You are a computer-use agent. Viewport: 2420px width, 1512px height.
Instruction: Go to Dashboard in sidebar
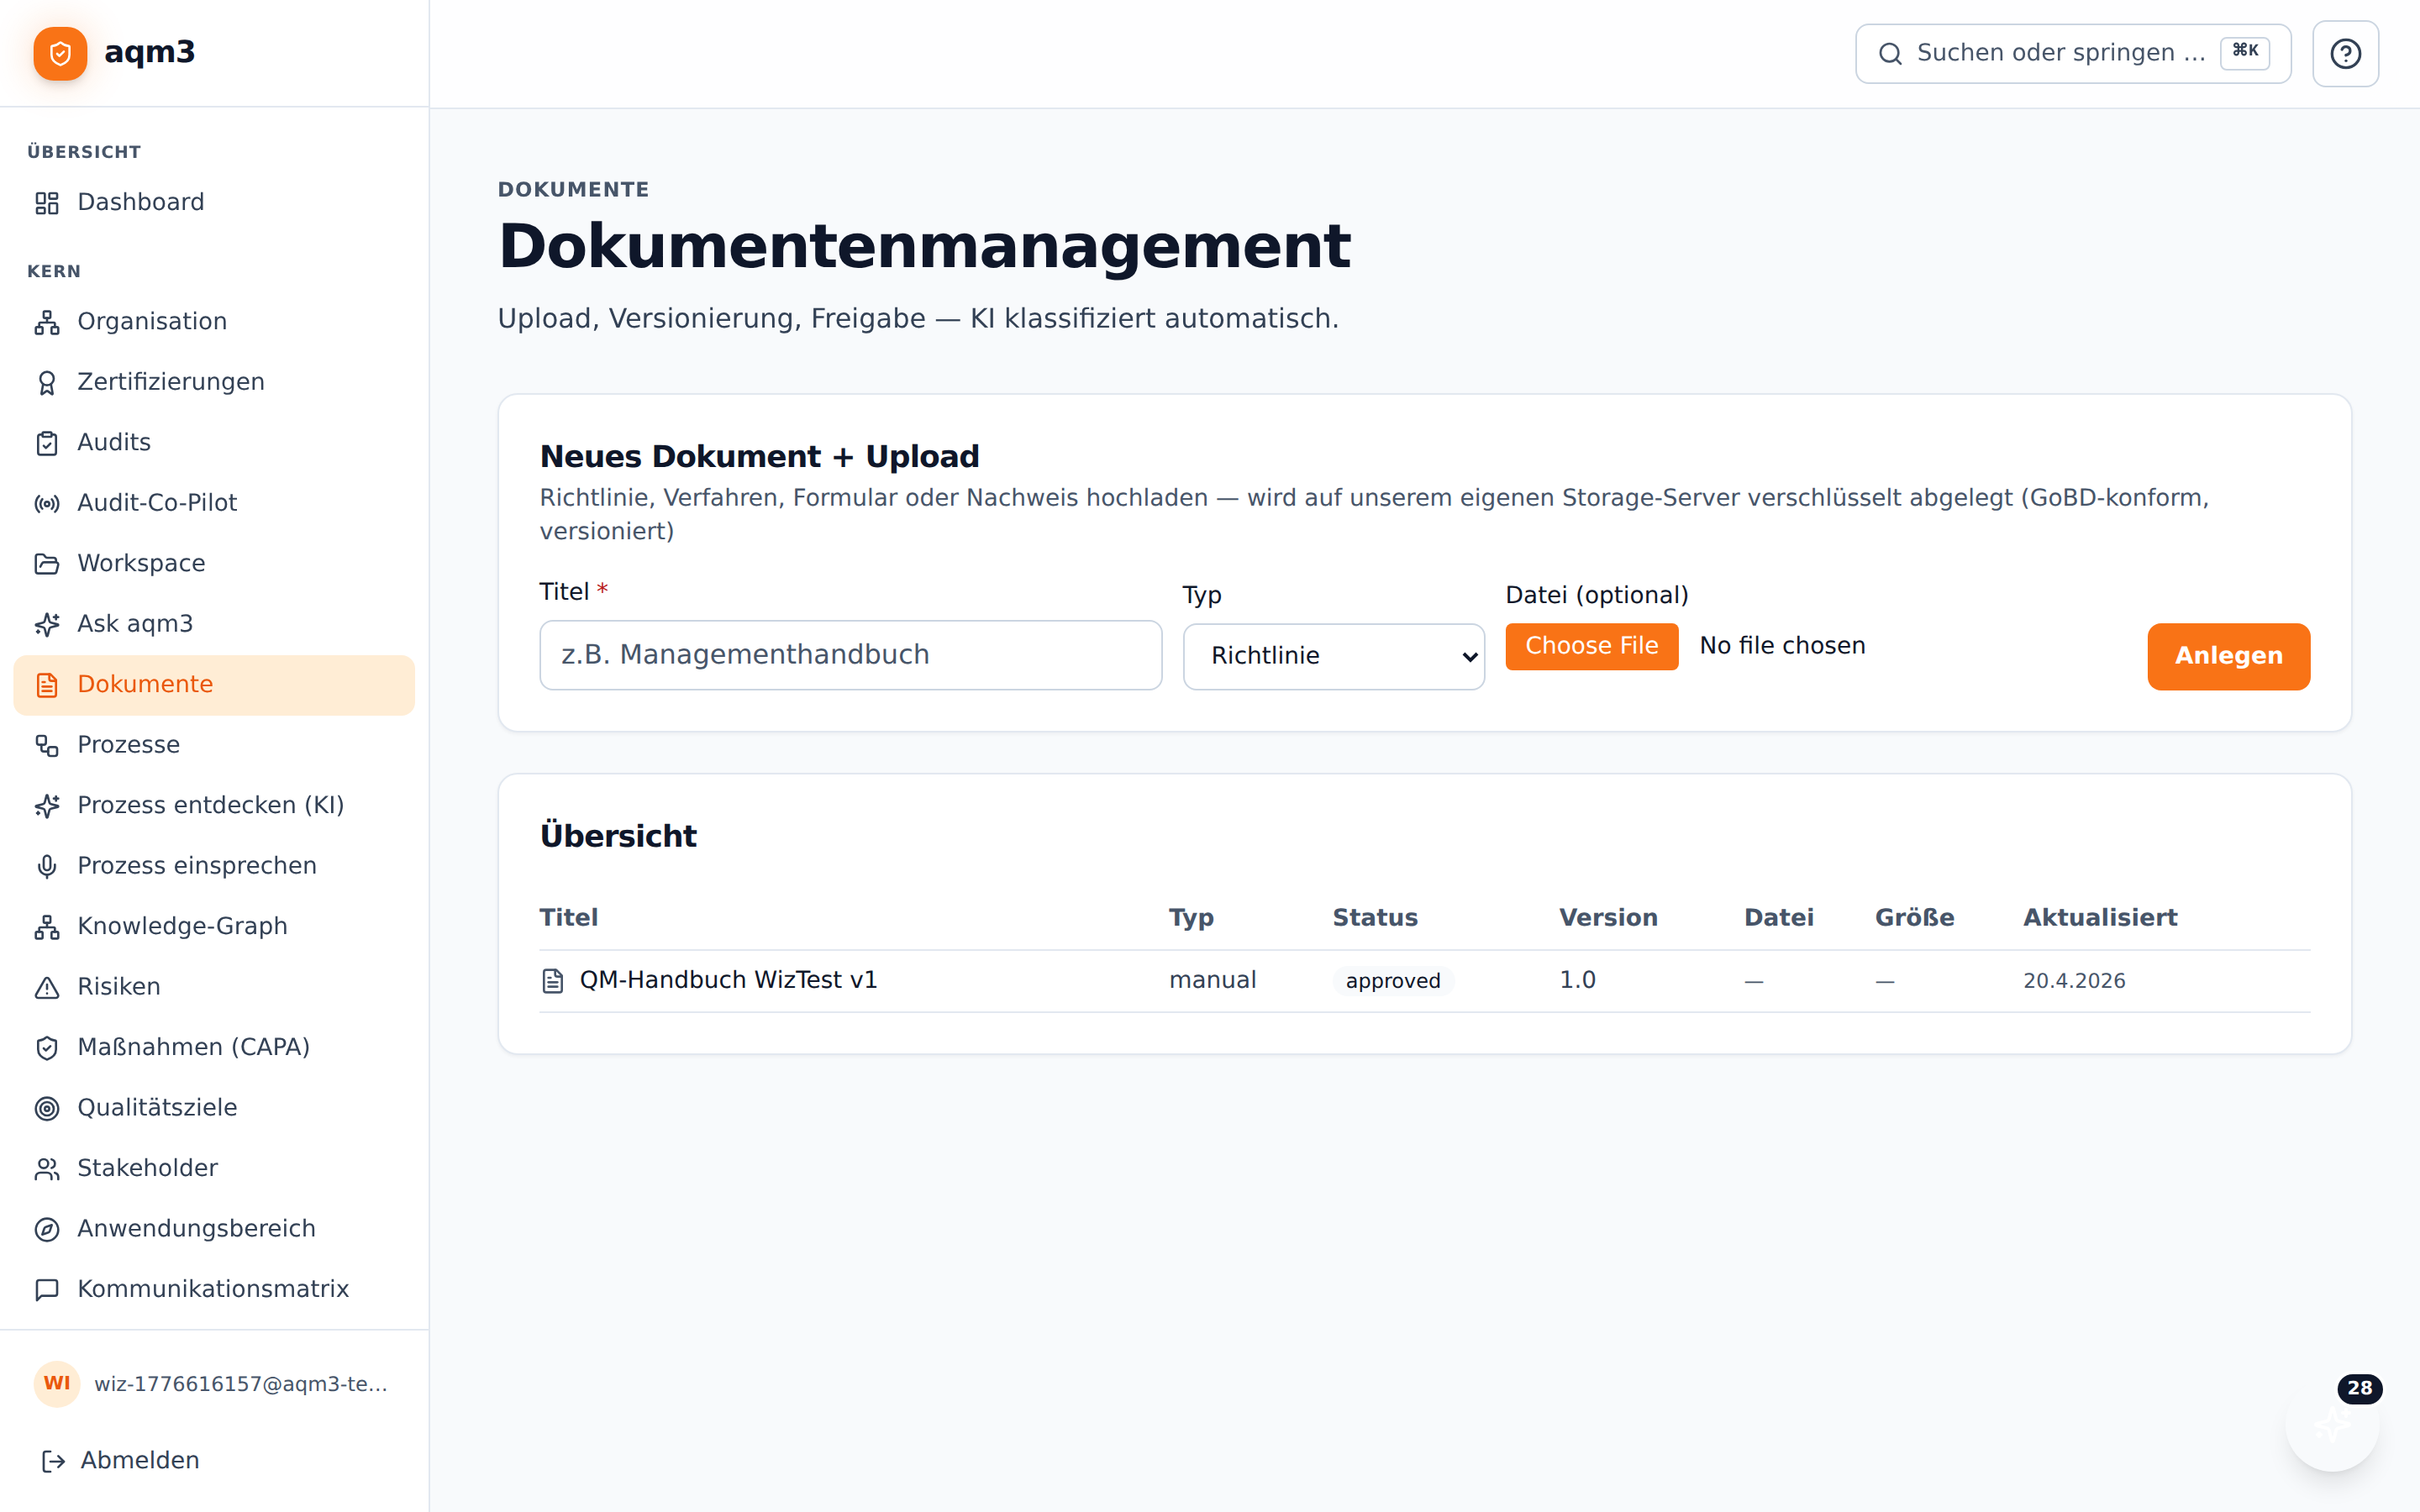pyautogui.click(x=214, y=203)
